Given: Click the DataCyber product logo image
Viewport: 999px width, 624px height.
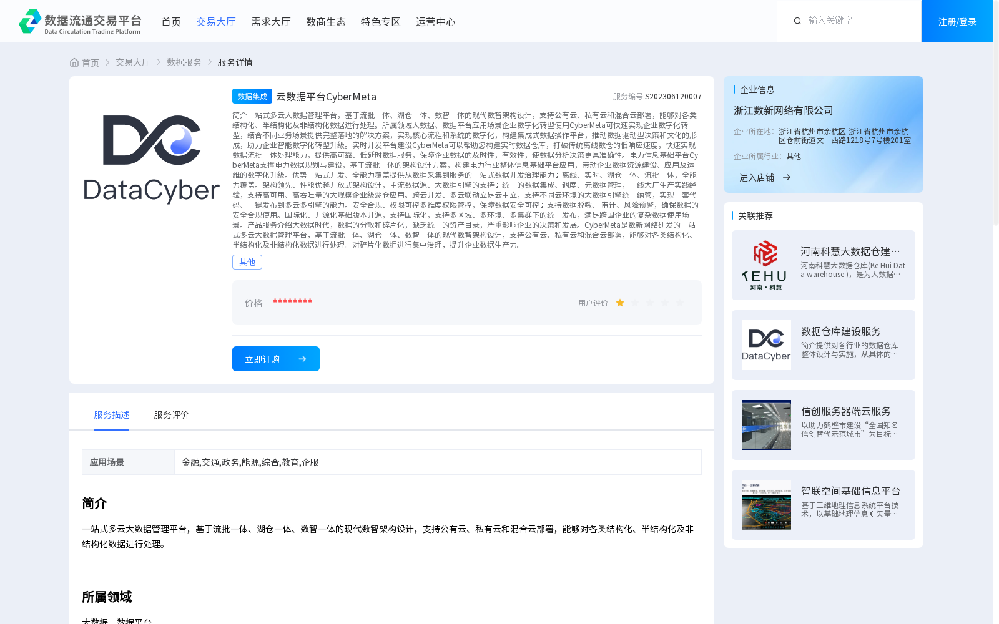Looking at the screenshot, I should coord(152,159).
